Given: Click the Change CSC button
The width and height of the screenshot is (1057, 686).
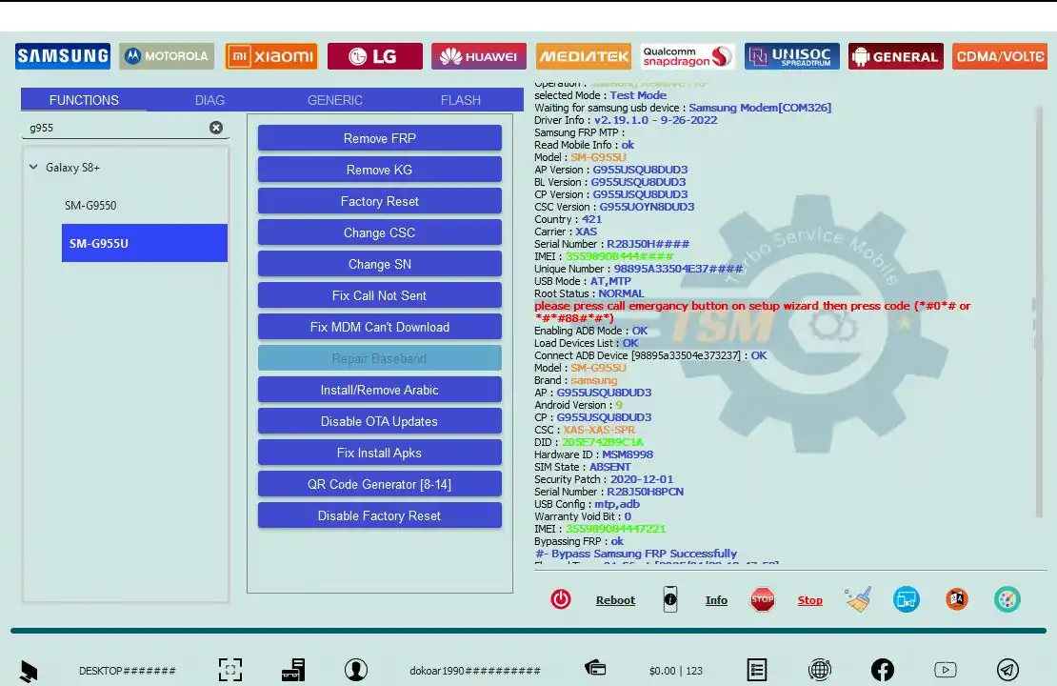Looking at the screenshot, I should [380, 232].
